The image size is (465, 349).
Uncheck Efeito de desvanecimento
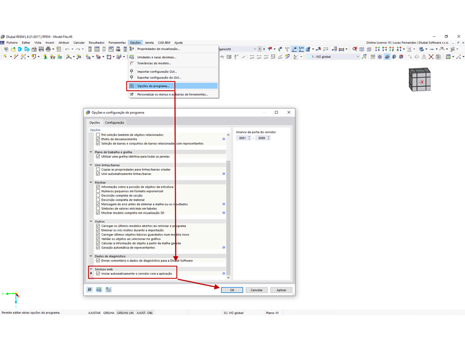pyautogui.click(x=98, y=139)
